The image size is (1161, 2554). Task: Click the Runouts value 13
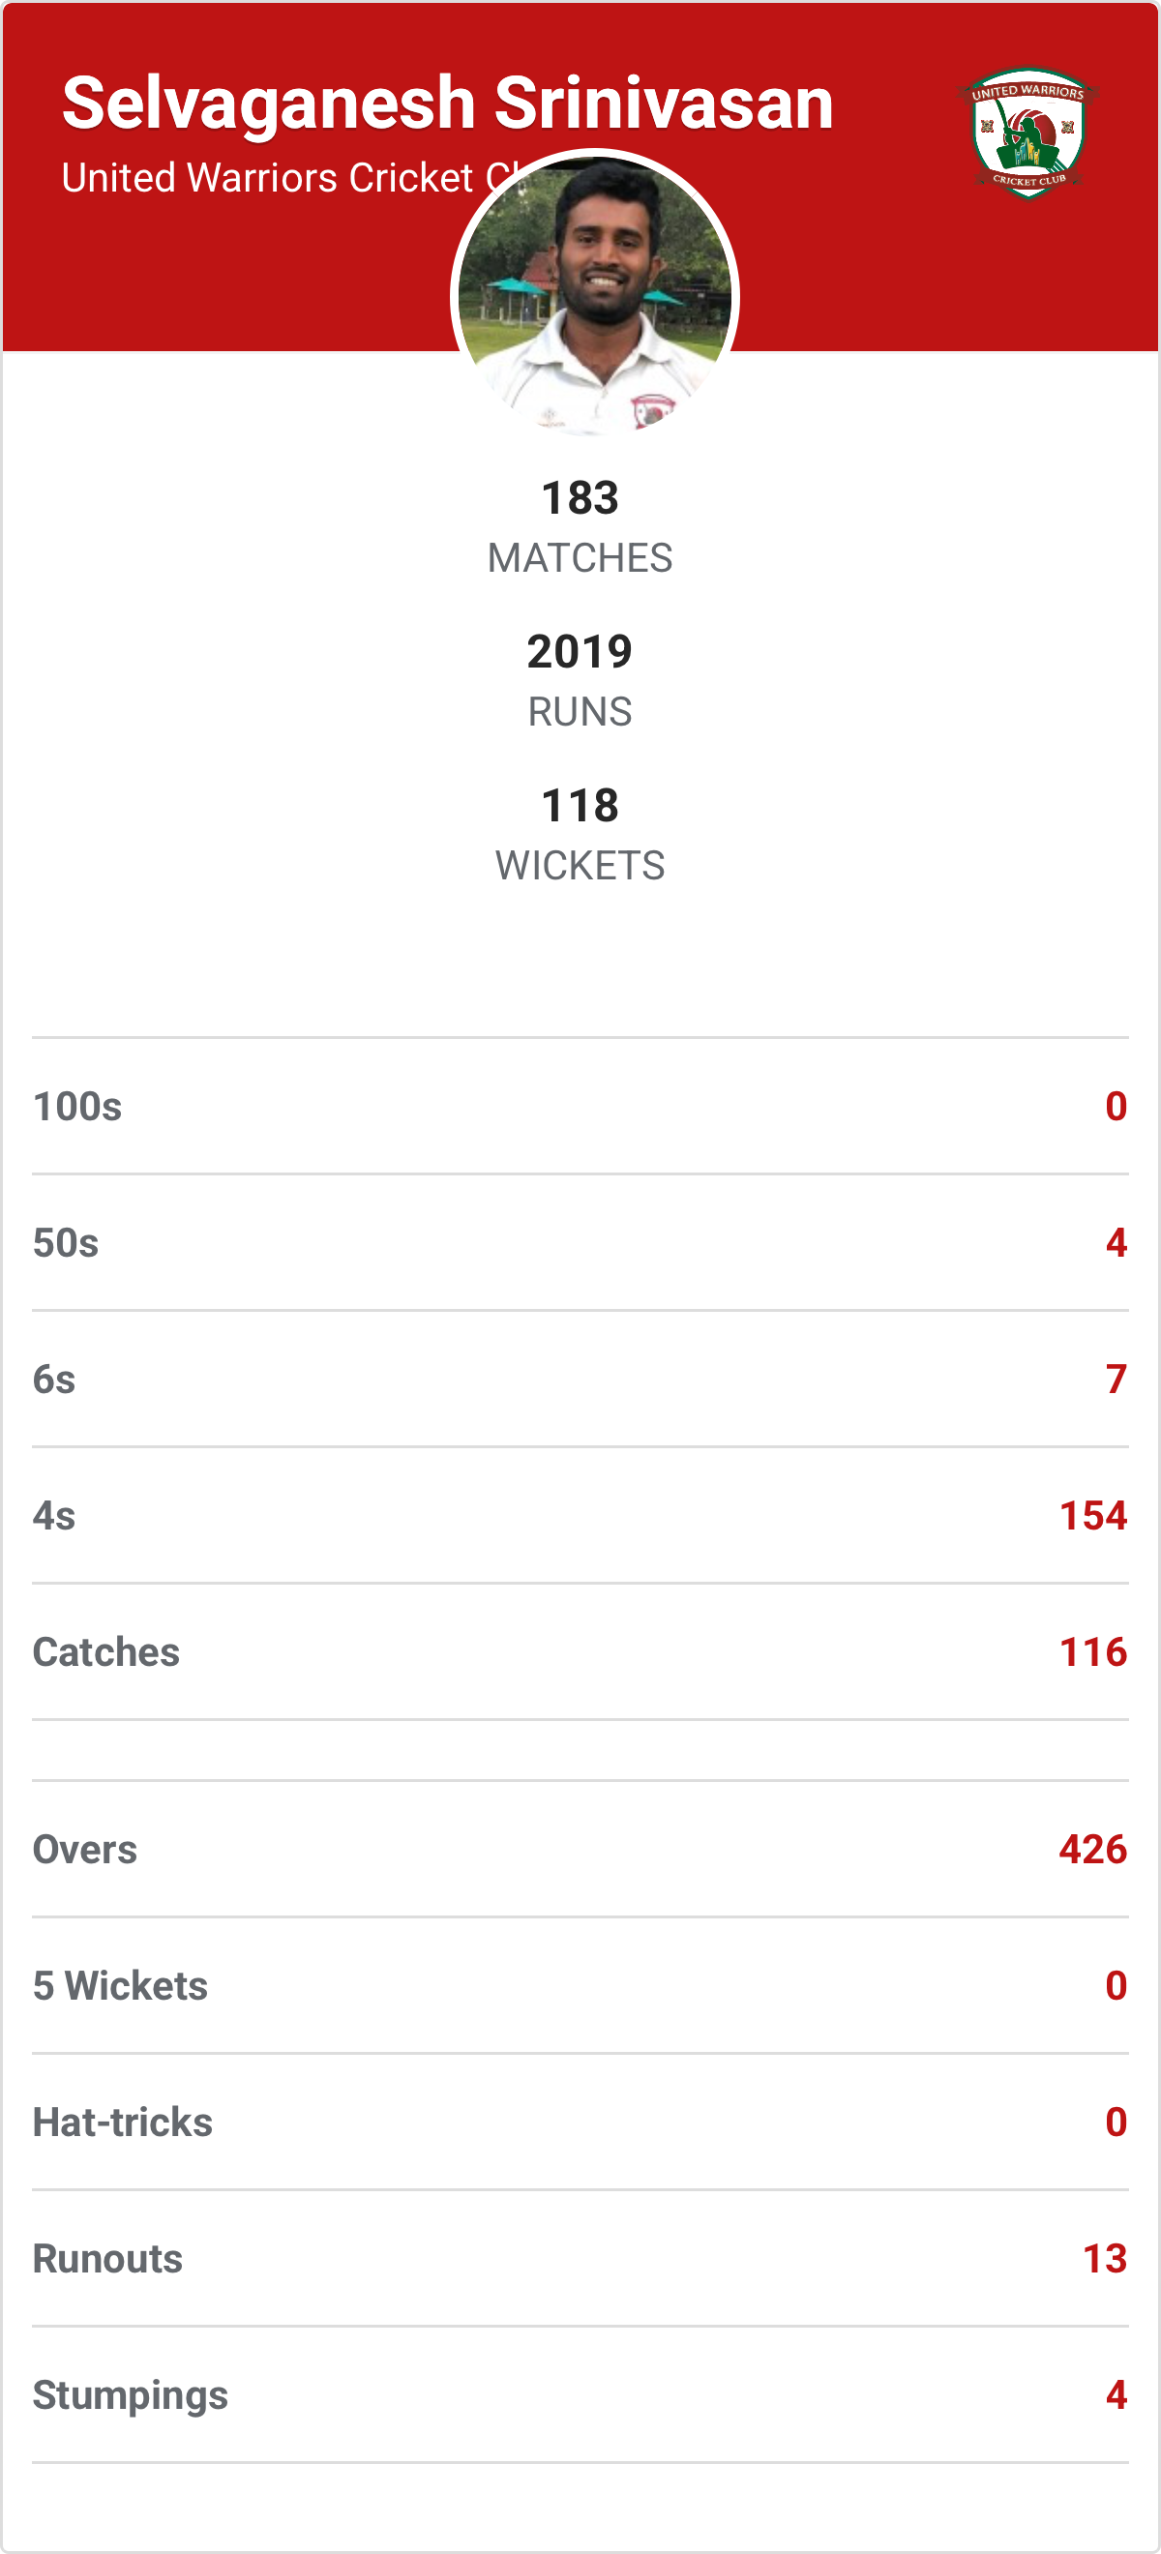tap(1105, 2259)
